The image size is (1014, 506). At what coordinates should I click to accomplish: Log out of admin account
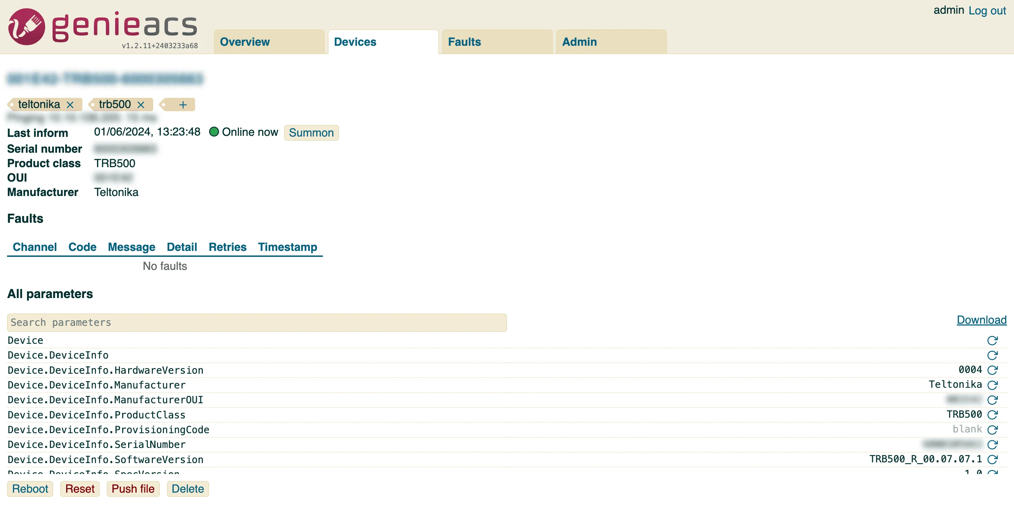(987, 11)
